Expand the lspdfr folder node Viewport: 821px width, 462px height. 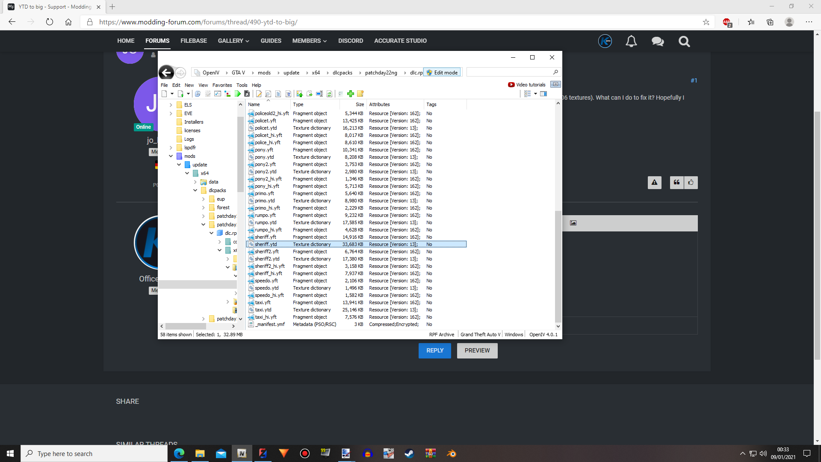point(171,148)
